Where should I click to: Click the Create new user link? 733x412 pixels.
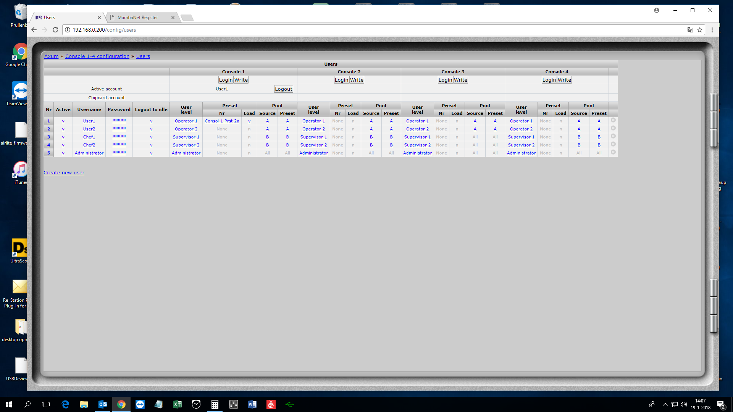(x=64, y=173)
